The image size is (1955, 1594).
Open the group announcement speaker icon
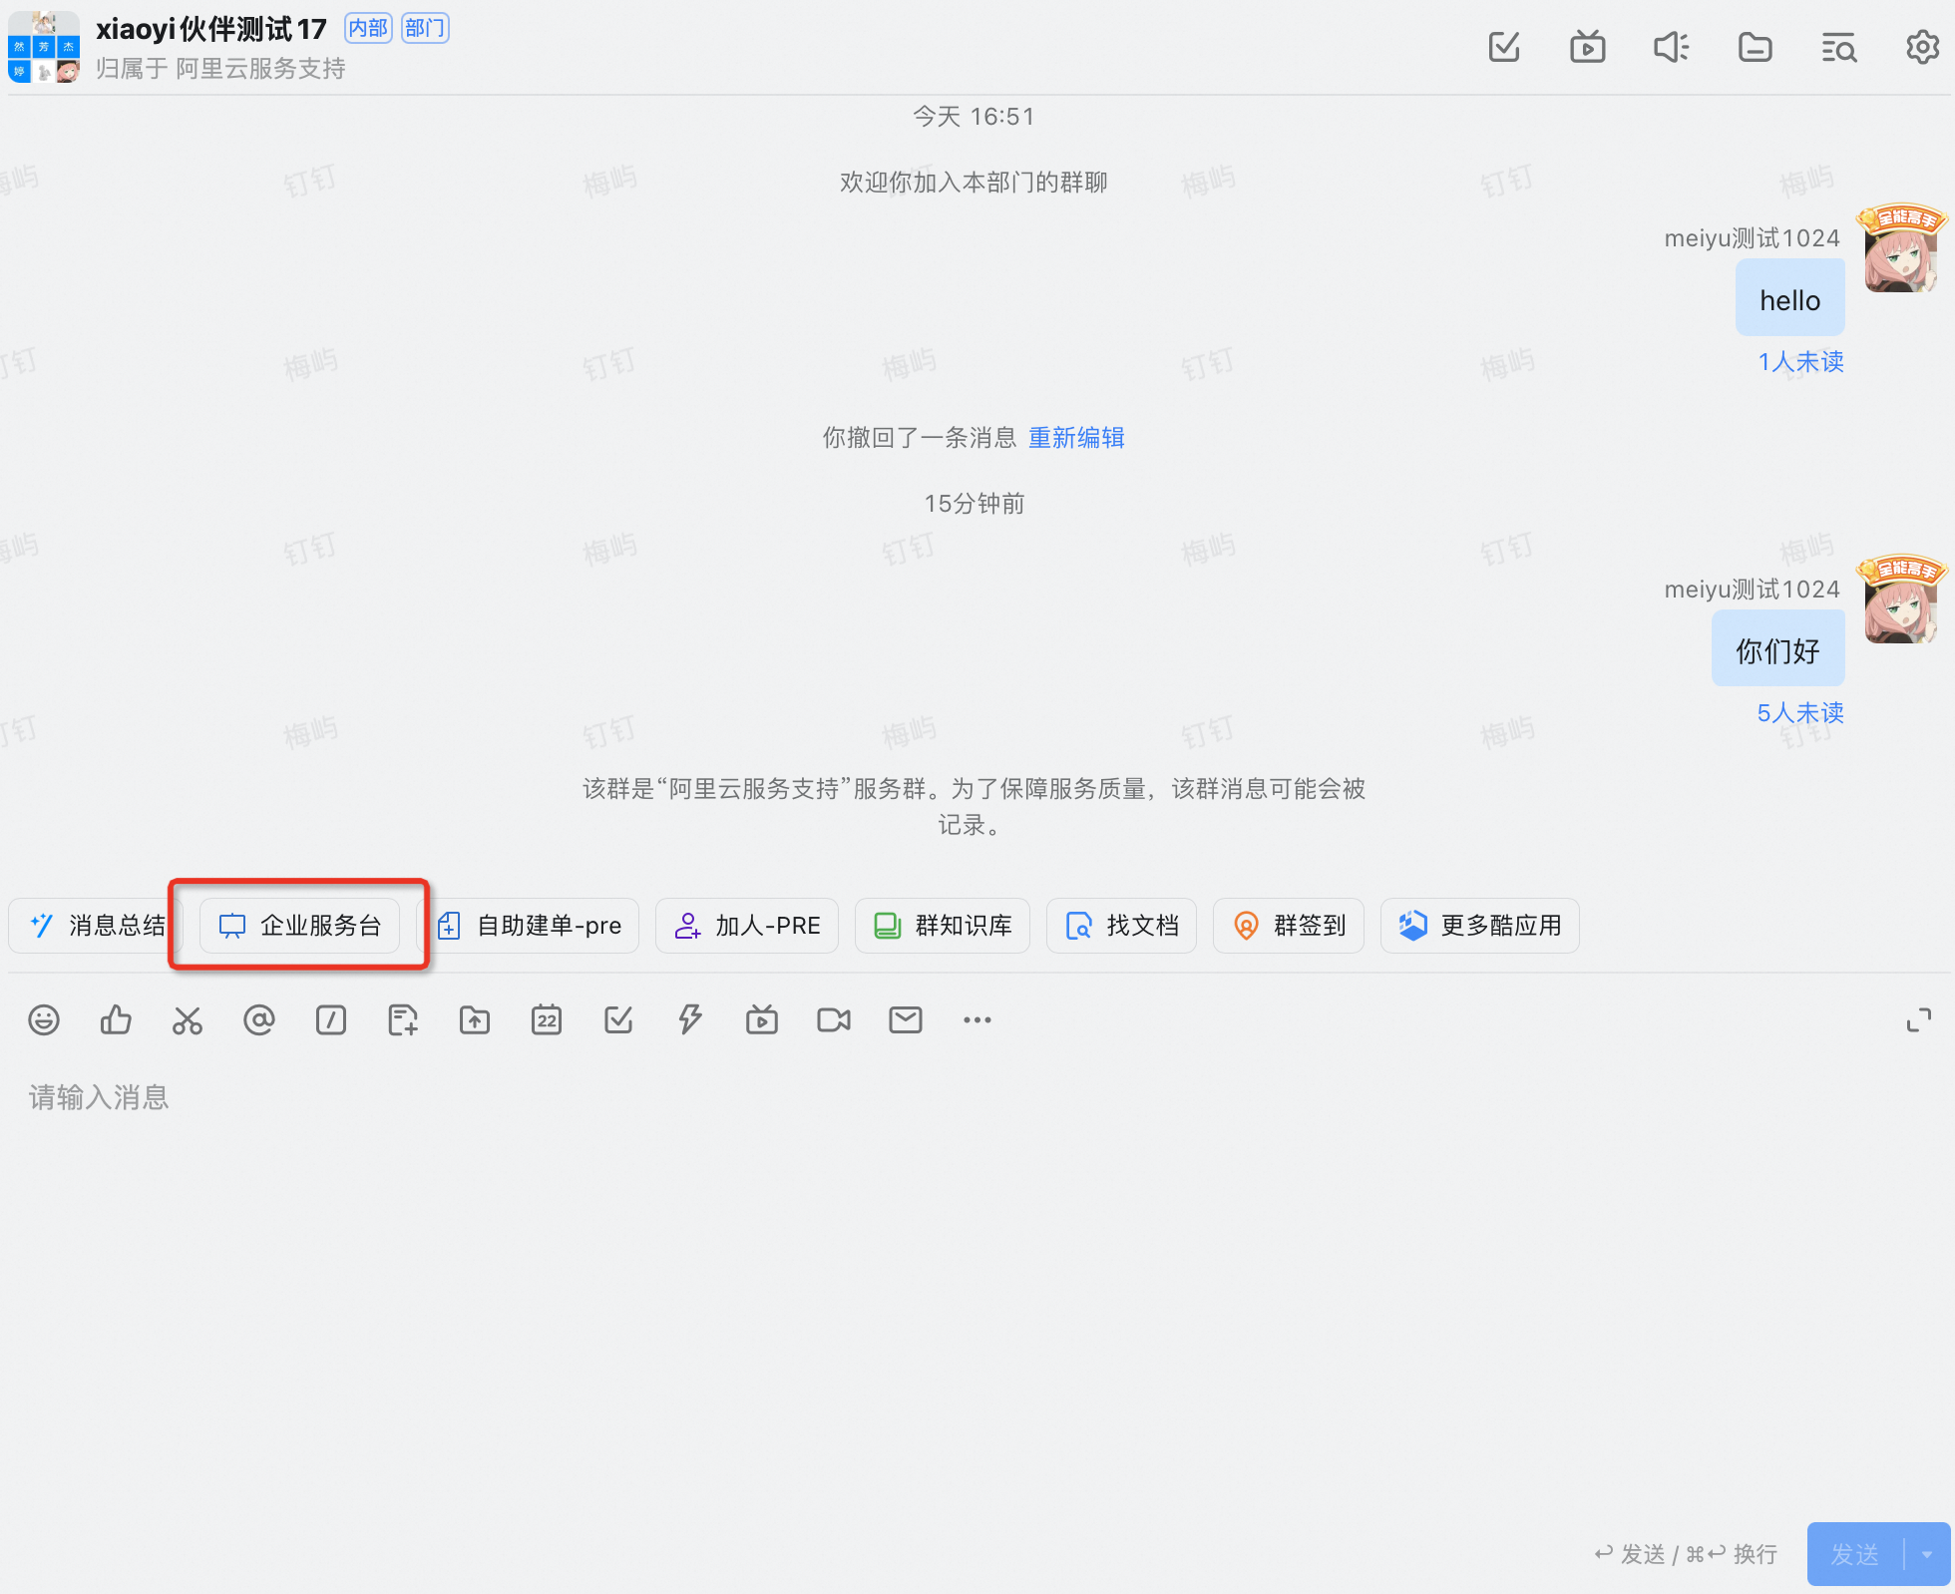pos(1672,47)
